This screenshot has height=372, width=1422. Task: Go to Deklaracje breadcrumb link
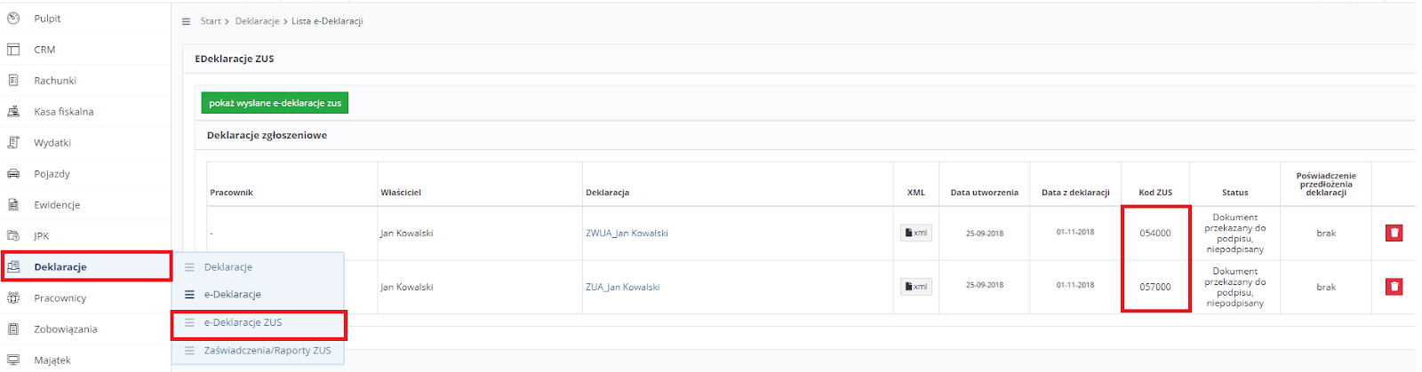[257, 21]
